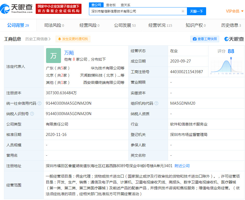Screen dimensions: 245x200
Task: Select the credit code in 统一社会信用代码 row
Action: (69, 103)
